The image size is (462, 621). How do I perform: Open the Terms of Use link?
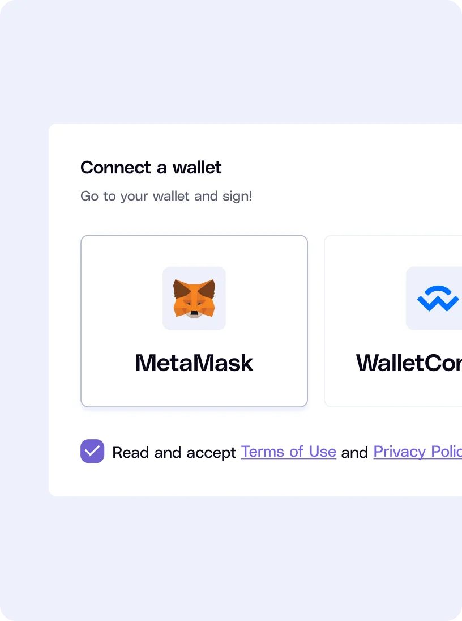pyautogui.click(x=289, y=452)
